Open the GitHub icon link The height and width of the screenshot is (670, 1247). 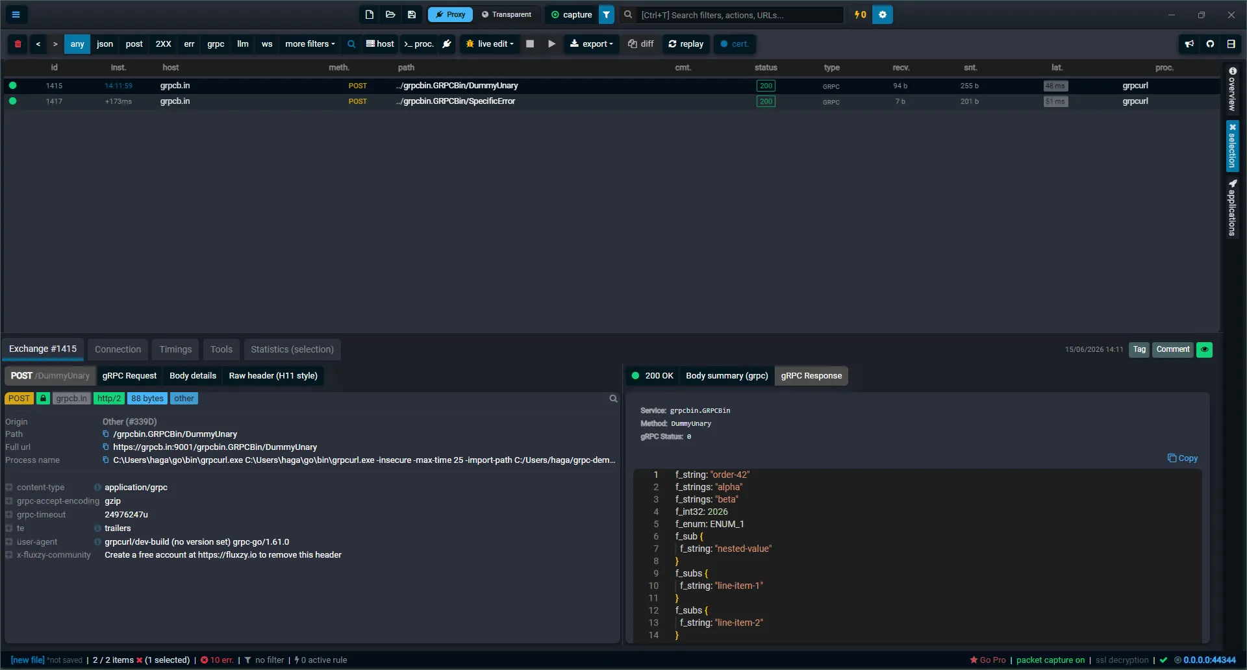pos(1210,43)
